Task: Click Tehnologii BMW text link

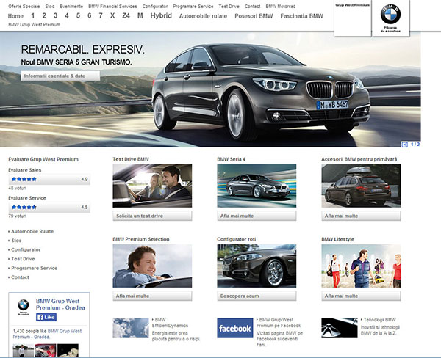Action: [380, 320]
